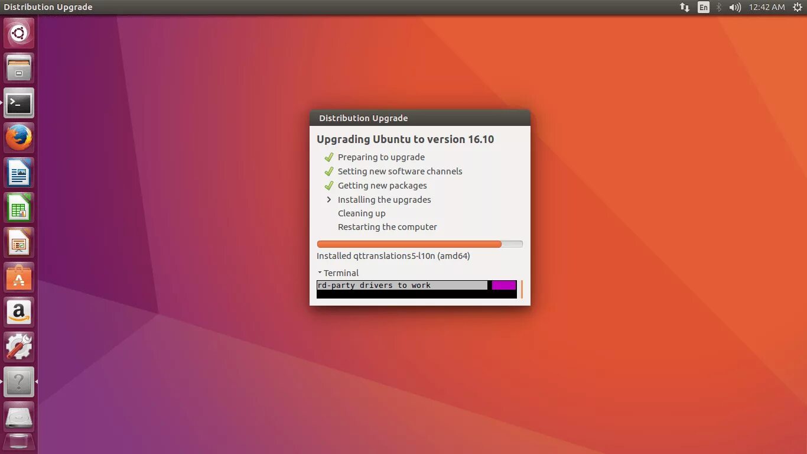Viewport: 807px width, 454px height.
Task: Open the Terminal from the launcher
Action: coord(19,103)
